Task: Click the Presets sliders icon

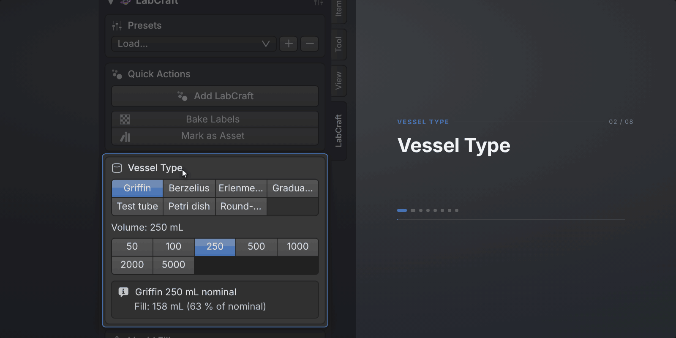Action: point(117,26)
